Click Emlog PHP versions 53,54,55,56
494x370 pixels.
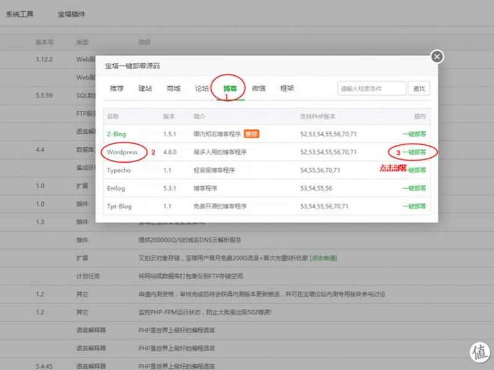point(316,188)
